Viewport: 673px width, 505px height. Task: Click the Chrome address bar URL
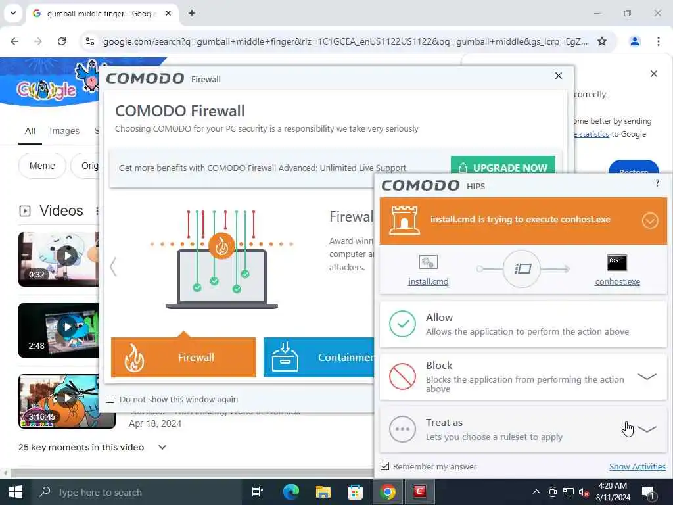[345, 41]
